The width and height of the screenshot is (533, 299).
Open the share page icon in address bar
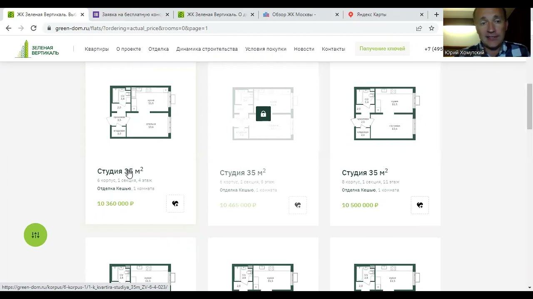[x=419, y=28]
